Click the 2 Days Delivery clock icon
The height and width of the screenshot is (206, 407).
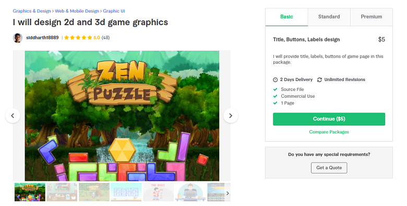click(x=276, y=79)
